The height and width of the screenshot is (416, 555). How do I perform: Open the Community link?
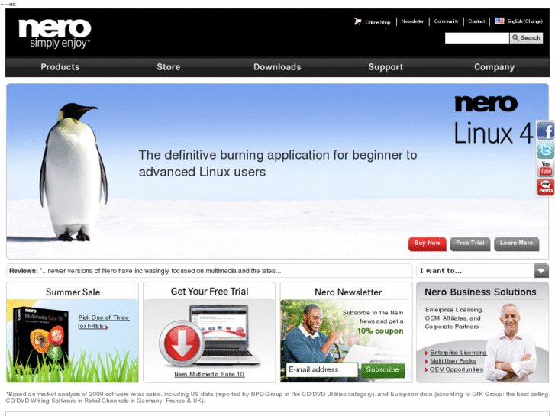pos(446,21)
